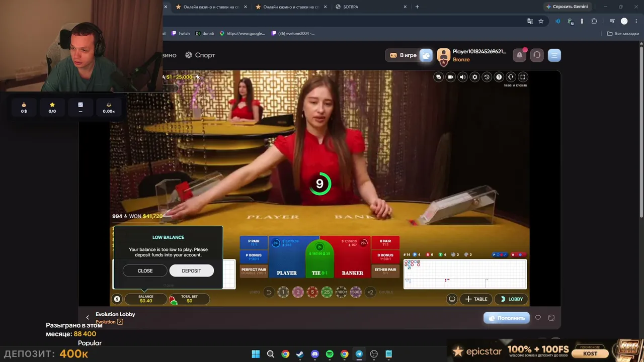Select the 100 chip
This screenshot has height=362, width=644.
tap(342, 292)
